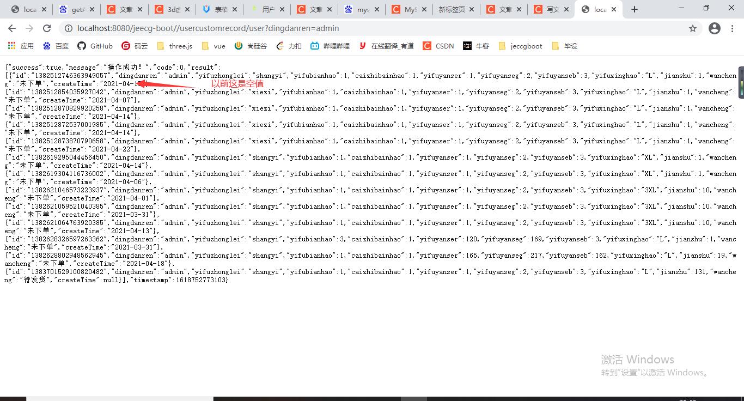The image size is (744, 401).
Task: Click the "操作成功！" message text
Action: click(x=124, y=68)
